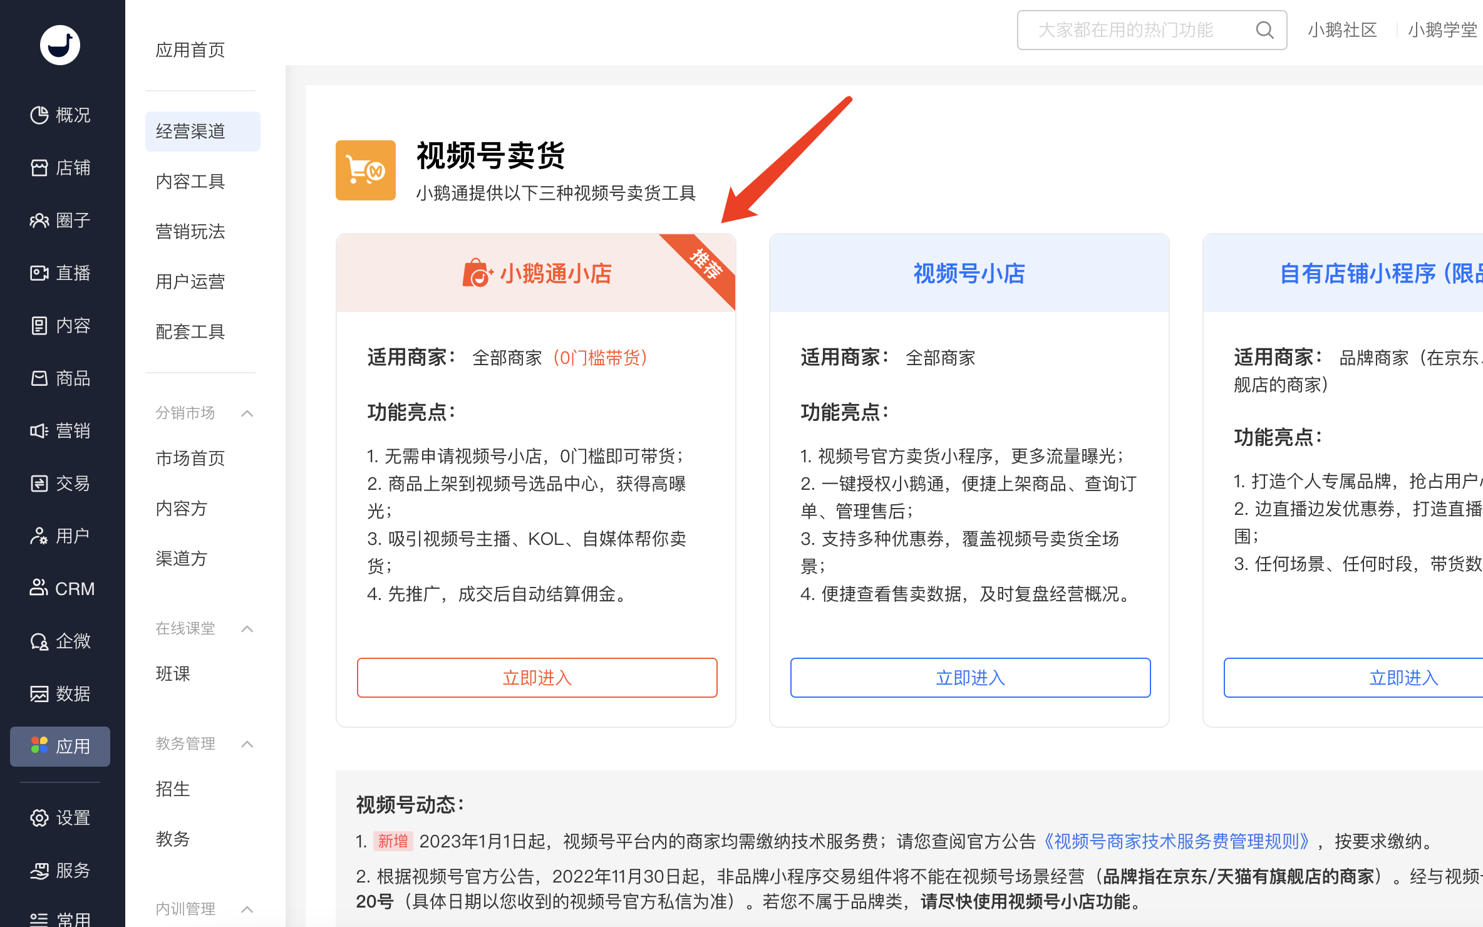The width and height of the screenshot is (1483, 927).
Task: Open 用户 users section
Action: pyautogui.click(x=60, y=536)
